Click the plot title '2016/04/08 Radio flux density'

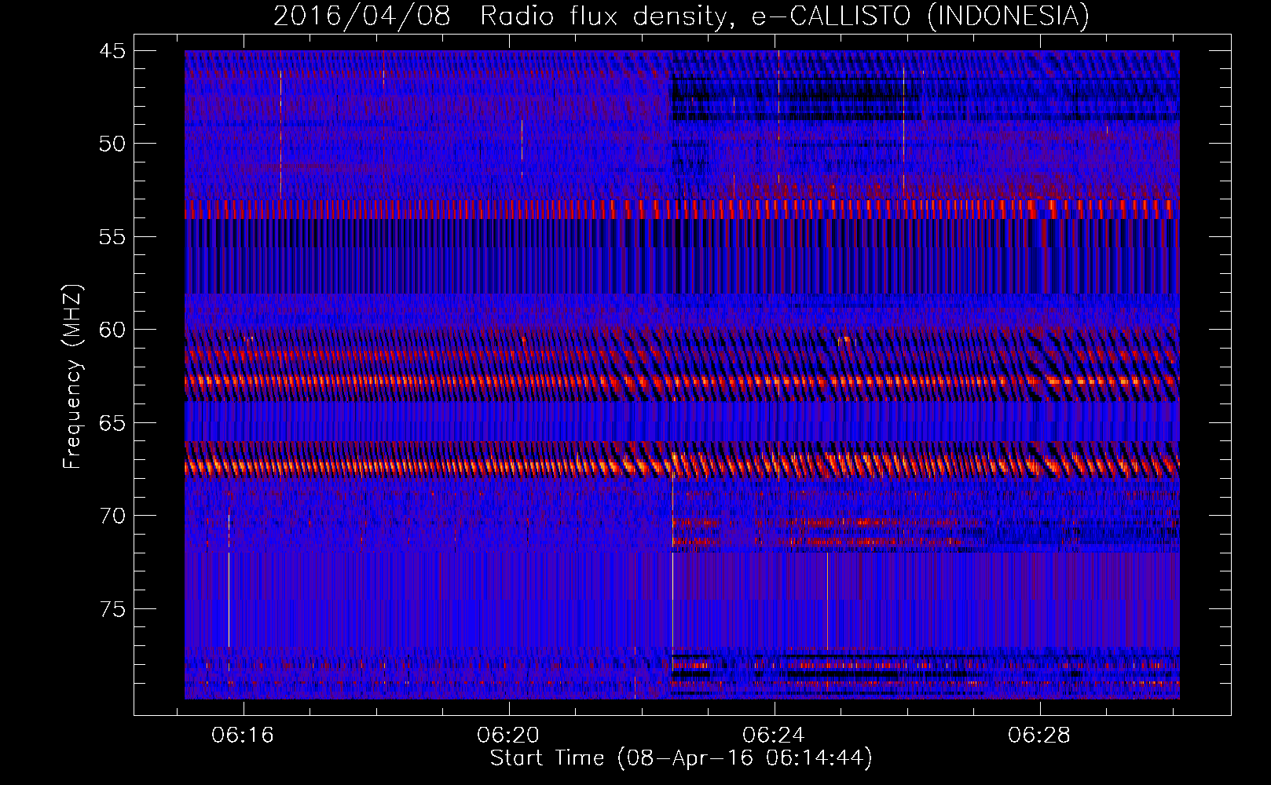pos(503,16)
